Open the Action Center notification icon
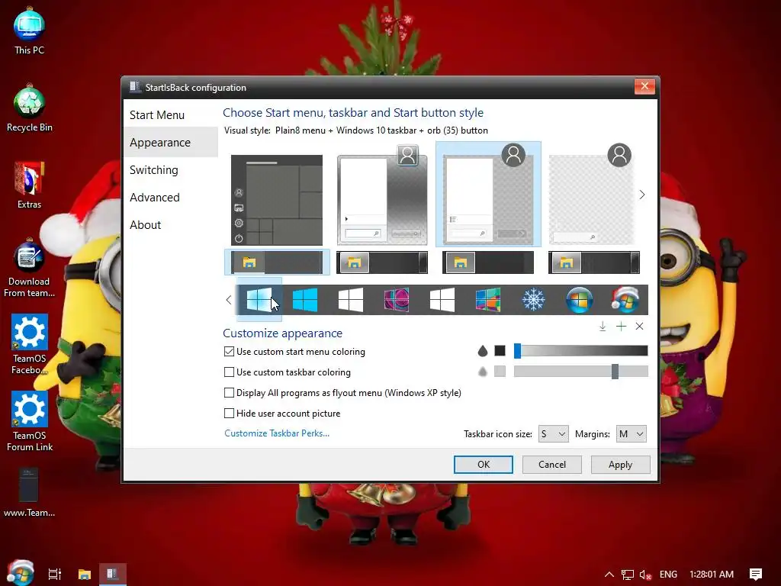Screen dimensions: 781x586 (756, 575)
